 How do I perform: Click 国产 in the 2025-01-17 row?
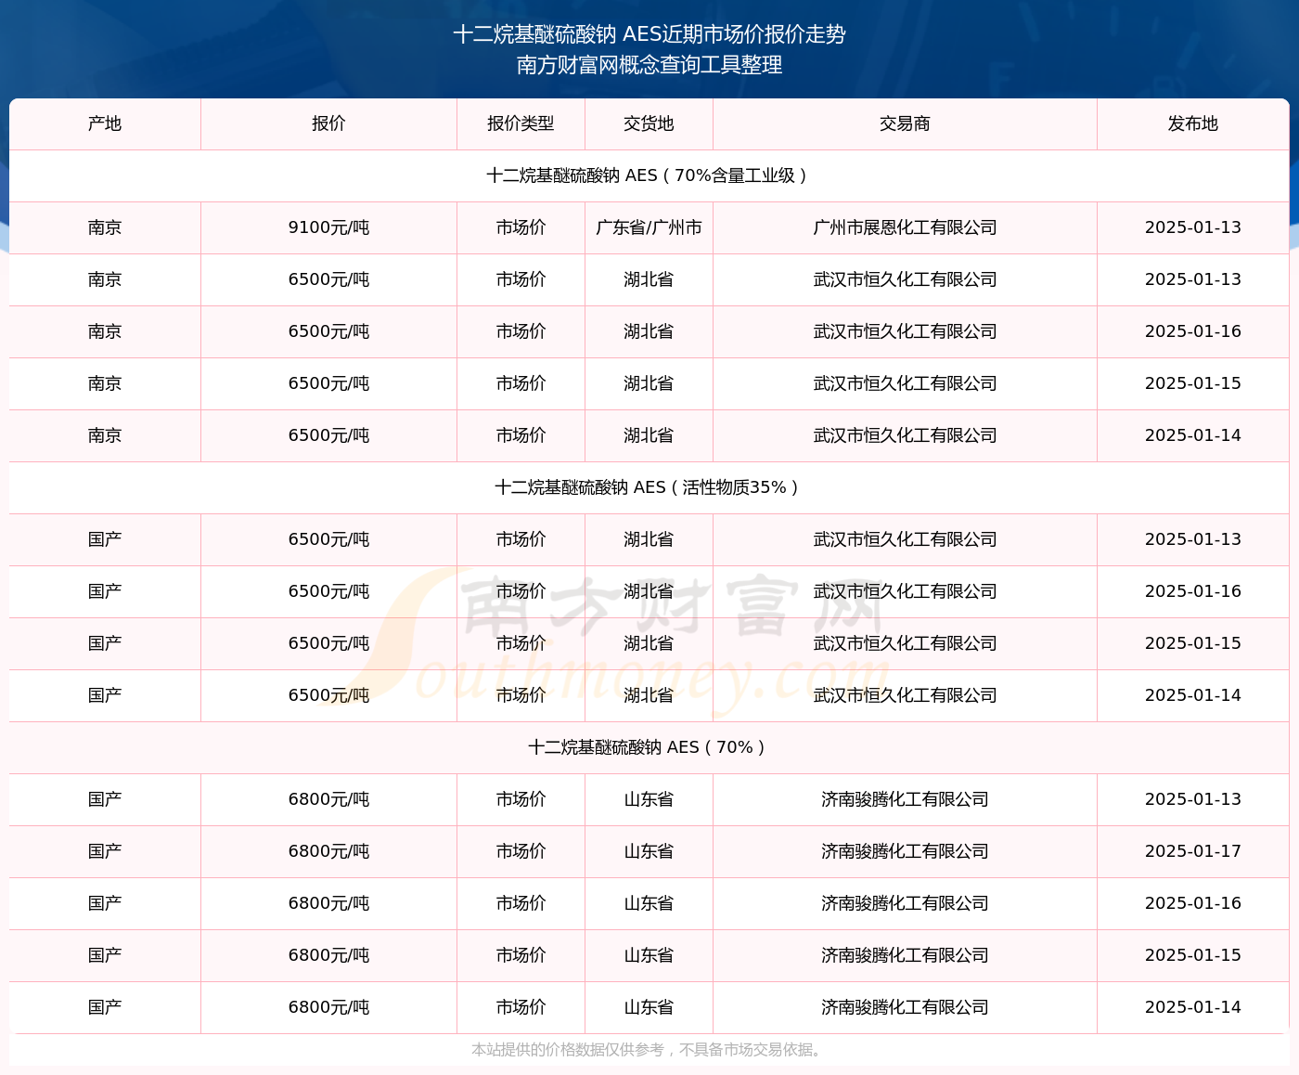(x=105, y=851)
